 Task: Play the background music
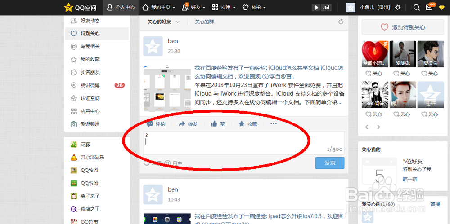point(316,8)
